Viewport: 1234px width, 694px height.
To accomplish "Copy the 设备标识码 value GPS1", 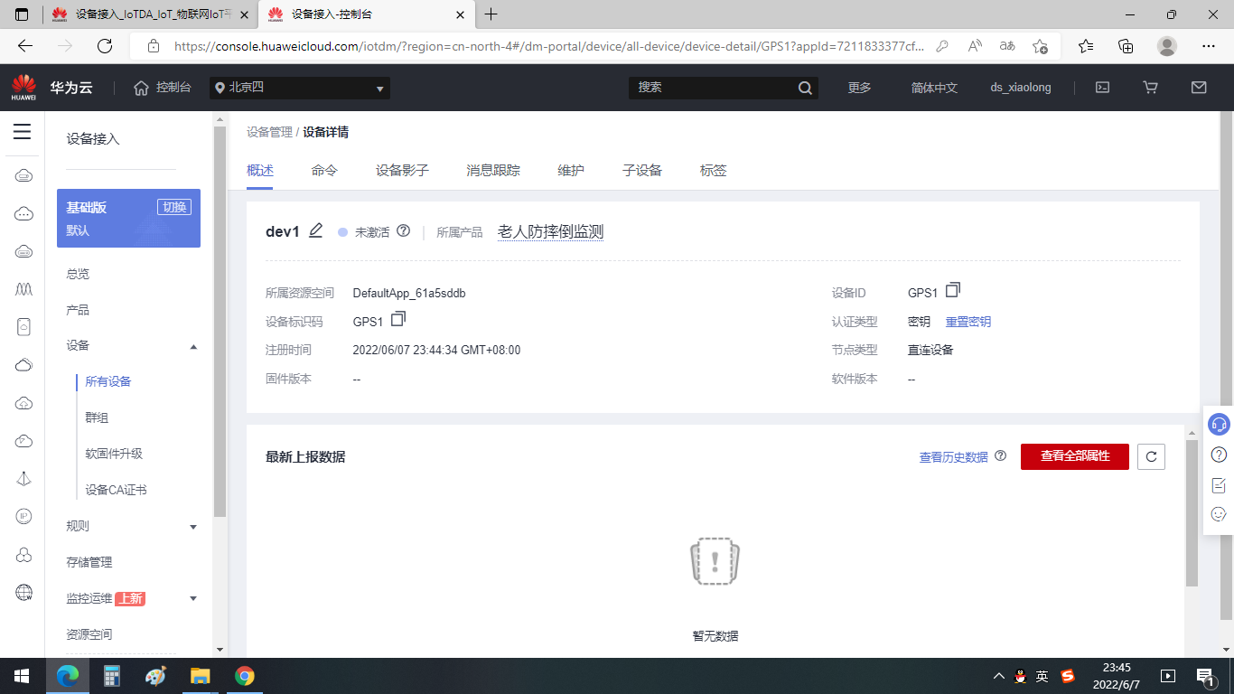I will (x=398, y=319).
